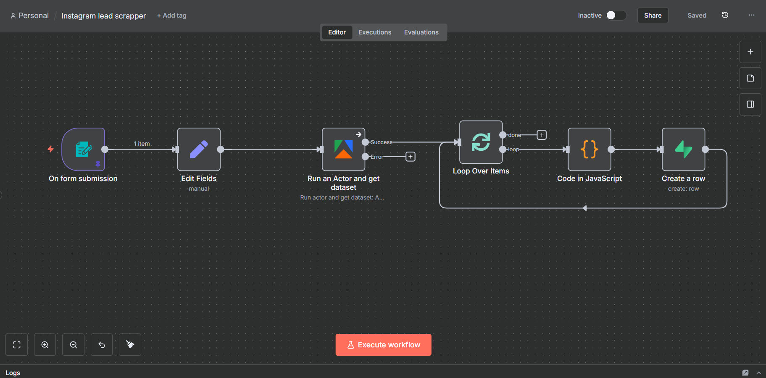
Task: Toggle the side panel icon
Action: (x=750, y=104)
